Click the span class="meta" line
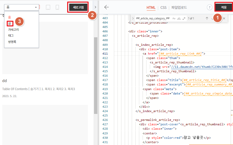The image size is (233, 145). [160, 89]
